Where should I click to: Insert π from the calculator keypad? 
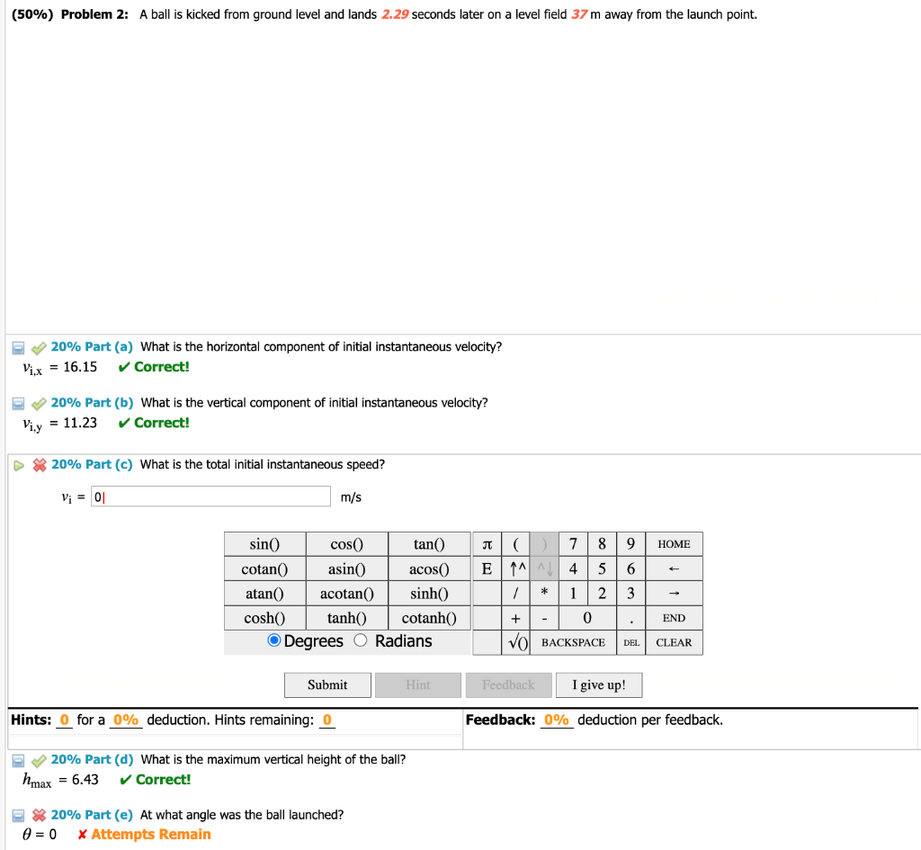click(x=487, y=543)
